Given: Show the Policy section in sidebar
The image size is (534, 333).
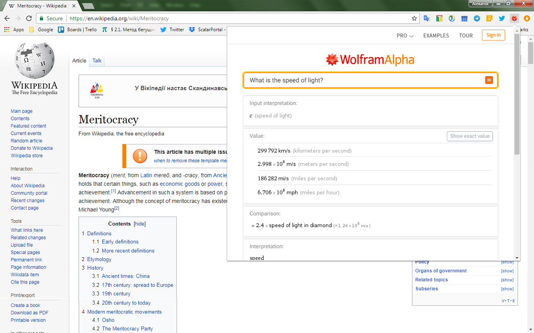Looking at the screenshot, I should [x=507, y=262].
